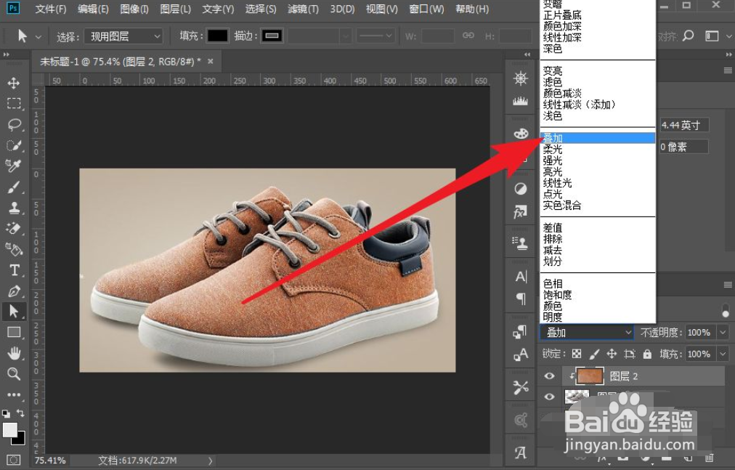This screenshot has height=470, width=735.
Task: Toggle lock transparent pixels
Action: click(577, 354)
